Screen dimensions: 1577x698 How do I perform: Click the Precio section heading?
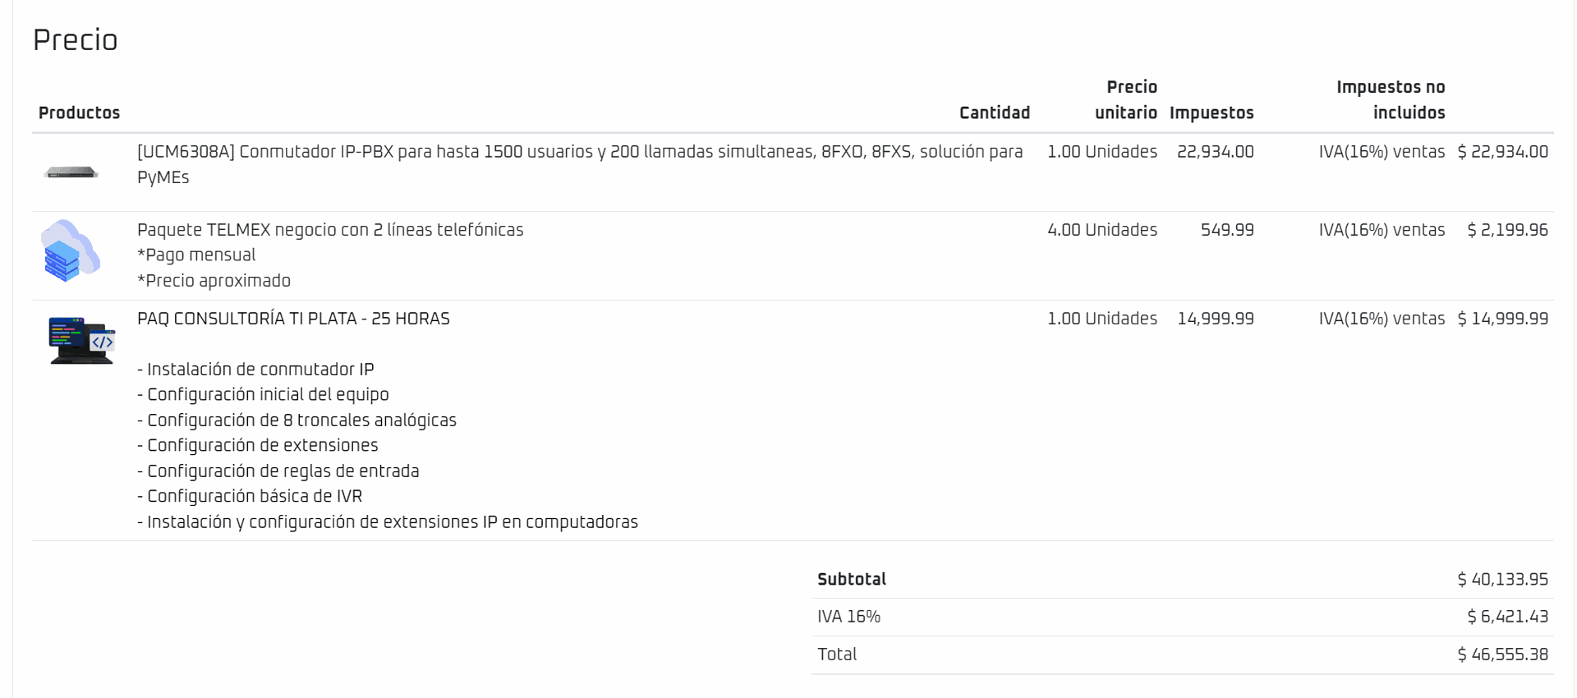[75, 40]
